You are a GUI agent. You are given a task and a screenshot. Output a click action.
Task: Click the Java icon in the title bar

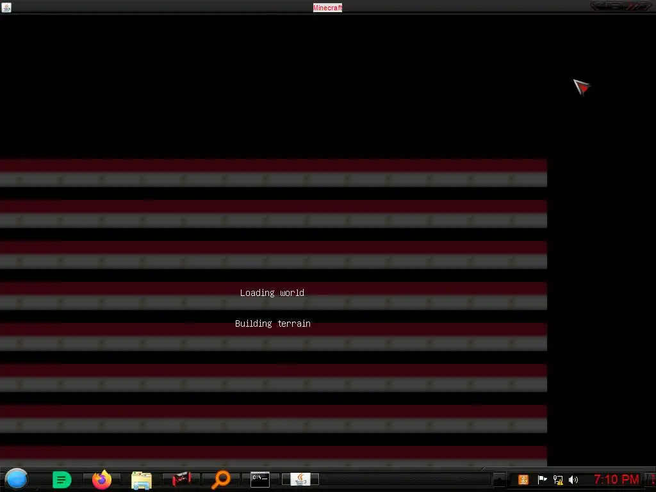click(x=6, y=7)
